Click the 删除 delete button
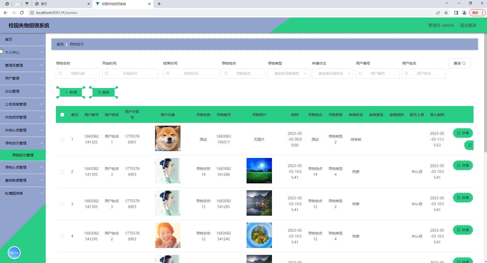Image resolution: width=487 pixels, height=263 pixels. (104, 92)
